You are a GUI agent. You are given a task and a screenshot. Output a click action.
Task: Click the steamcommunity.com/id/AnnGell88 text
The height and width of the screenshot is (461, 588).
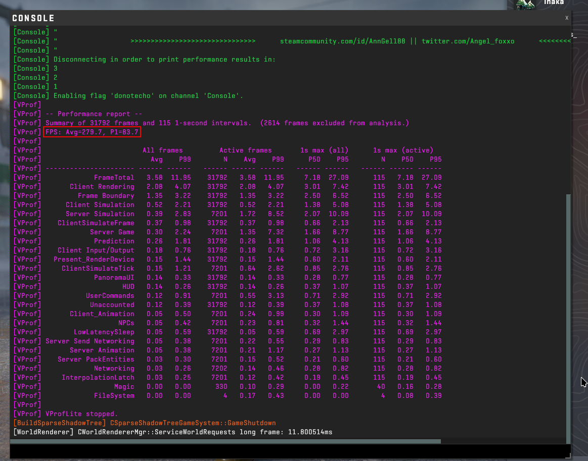pos(343,41)
